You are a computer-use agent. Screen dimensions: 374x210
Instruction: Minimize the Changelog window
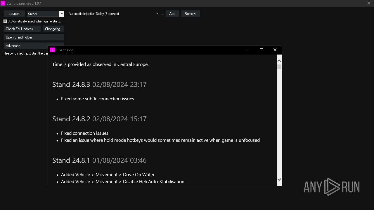[x=248, y=50]
